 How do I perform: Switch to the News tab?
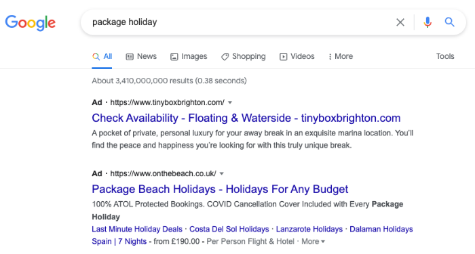pyautogui.click(x=141, y=56)
